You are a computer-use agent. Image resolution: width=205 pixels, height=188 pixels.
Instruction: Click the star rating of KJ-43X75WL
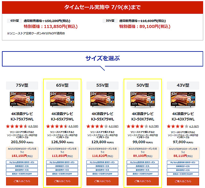178,126
